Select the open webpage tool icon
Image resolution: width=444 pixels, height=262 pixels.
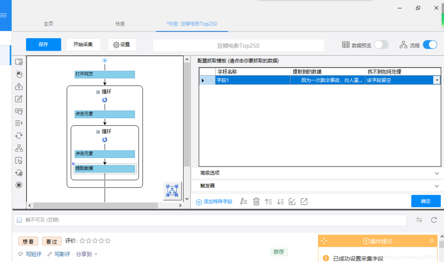(x=19, y=62)
